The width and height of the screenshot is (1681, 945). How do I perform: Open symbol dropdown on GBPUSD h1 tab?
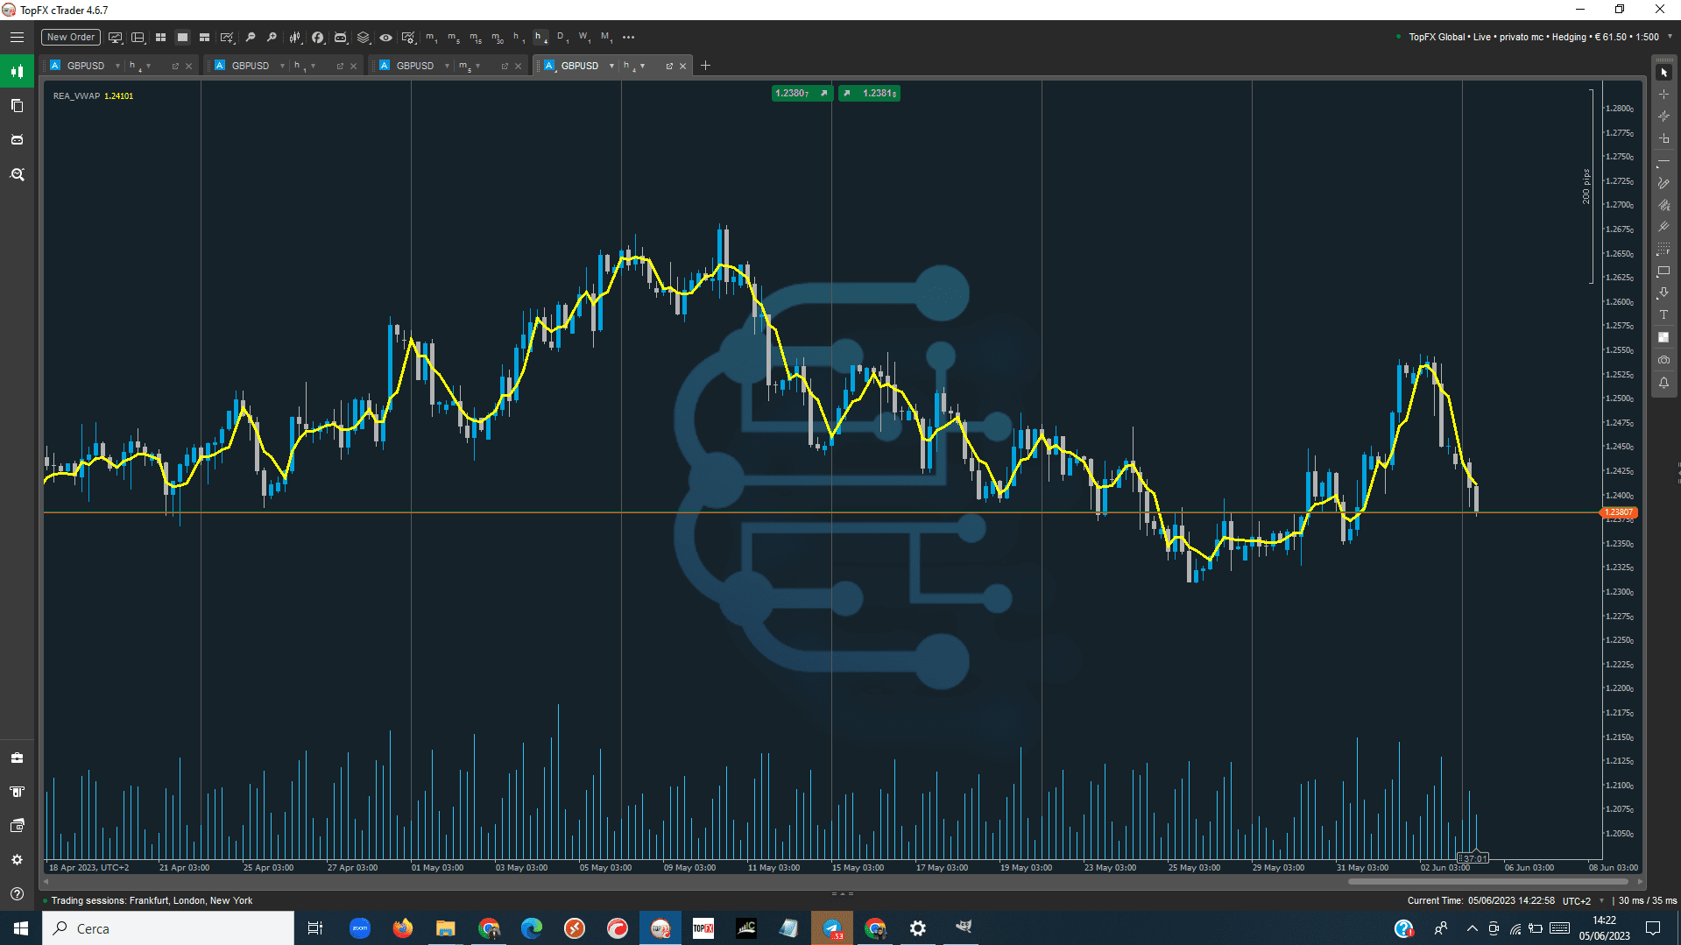click(282, 66)
